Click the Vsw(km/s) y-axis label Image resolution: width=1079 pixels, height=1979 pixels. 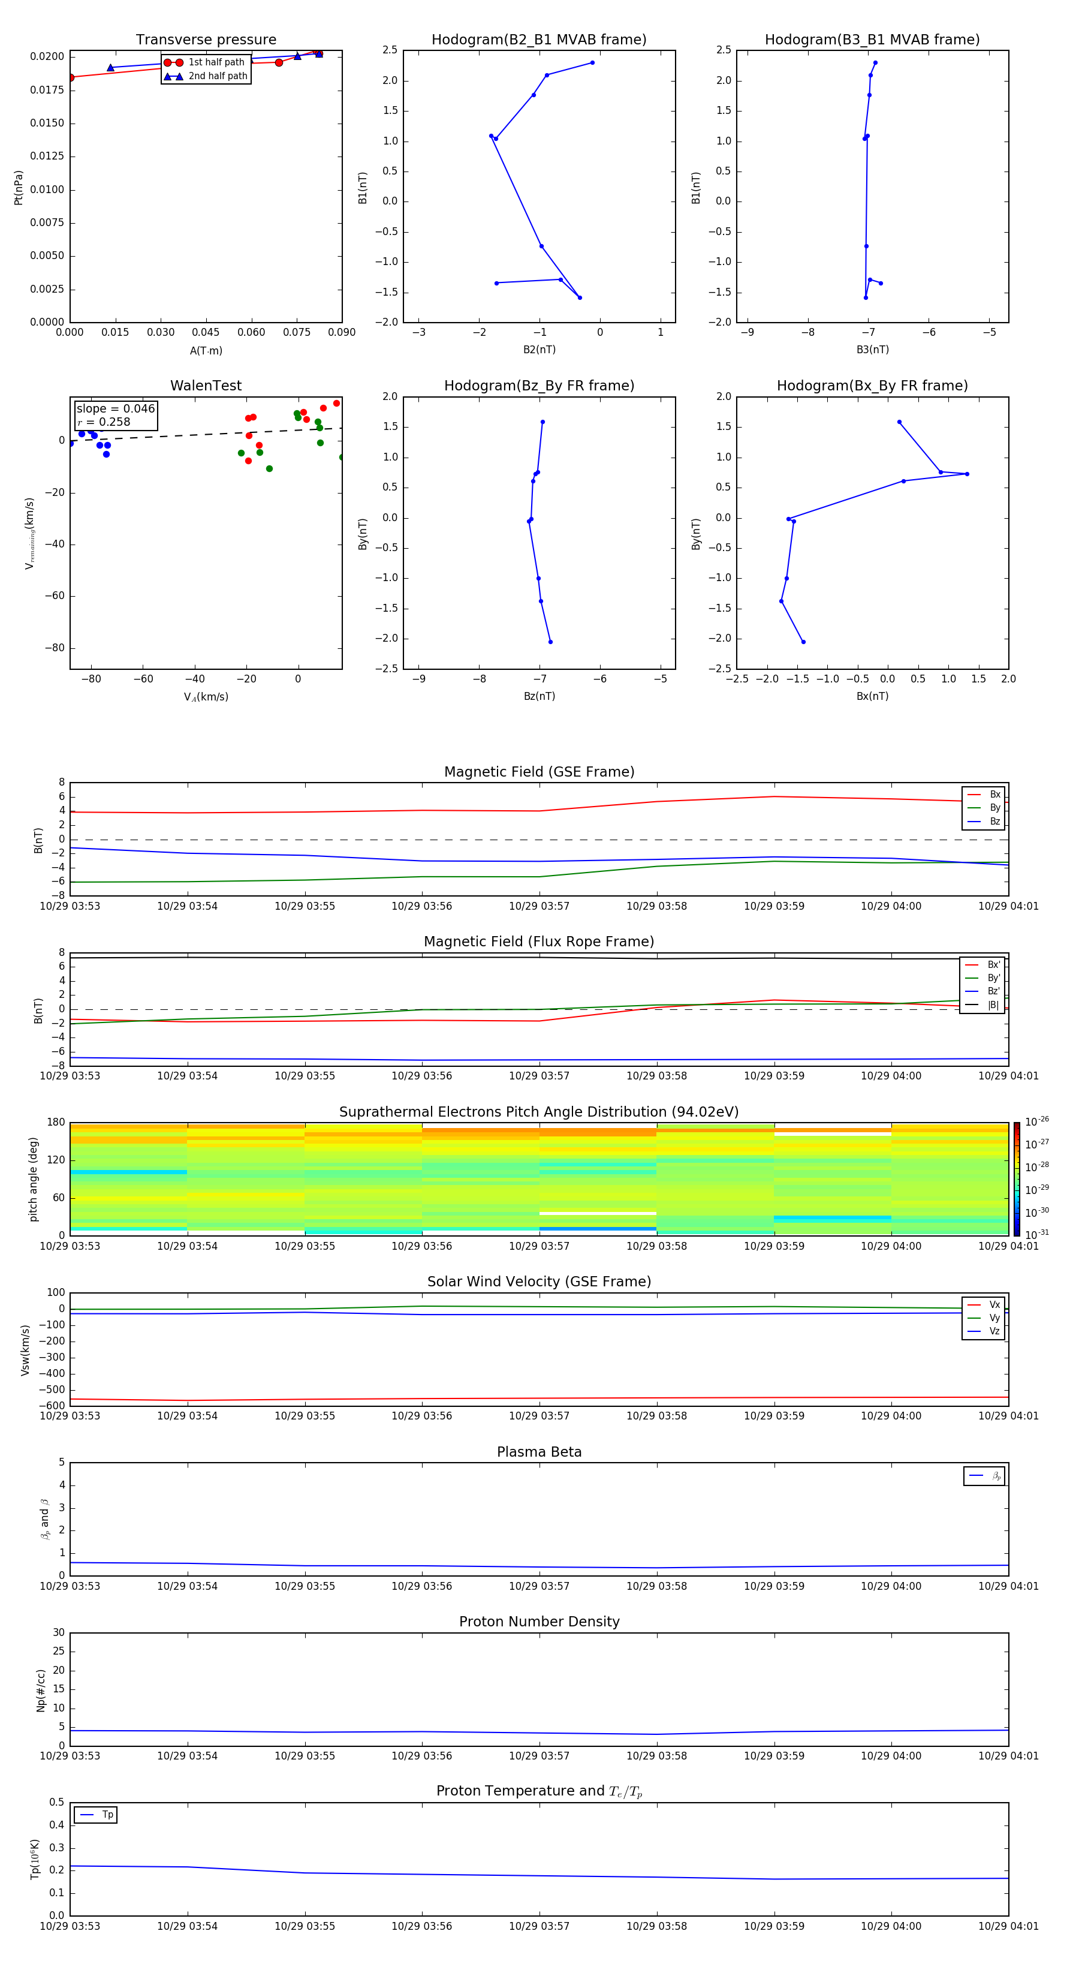(x=25, y=1350)
